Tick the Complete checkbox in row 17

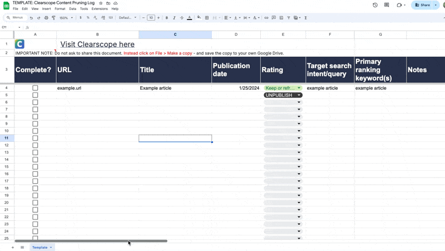[35, 181]
